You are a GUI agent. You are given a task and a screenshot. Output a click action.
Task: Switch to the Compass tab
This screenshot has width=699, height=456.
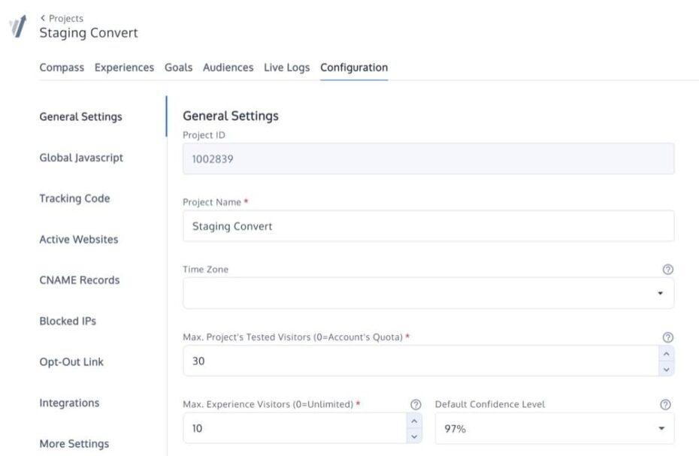62,68
